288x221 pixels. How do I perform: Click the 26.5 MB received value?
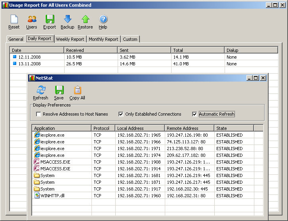coord(74,64)
